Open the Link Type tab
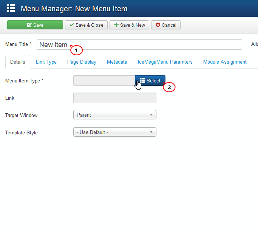The width and height of the screenshot is (258, 236). point(46,62)
